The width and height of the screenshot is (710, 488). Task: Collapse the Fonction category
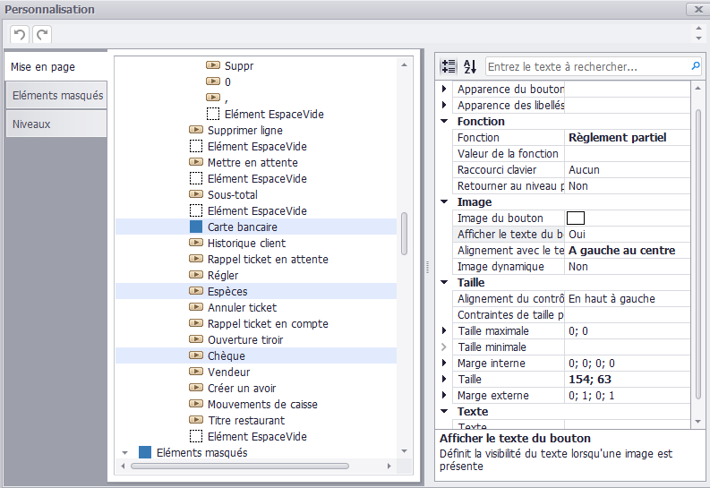[x=444, y=121]
